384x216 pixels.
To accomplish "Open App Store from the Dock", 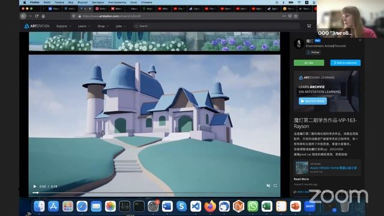I will tap(53, 206).
